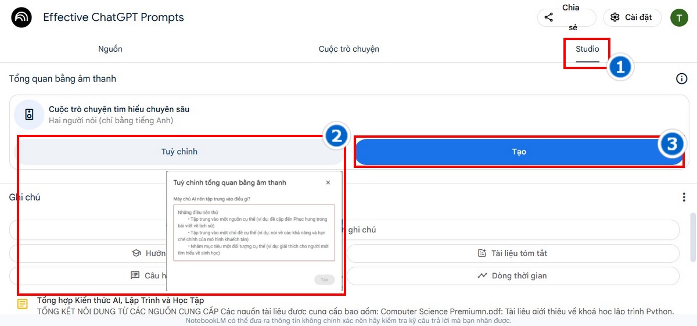Click the NotebookLM logo icon
Image resolution: width=697 pixels, height=326 pixels.
point(22,17)
